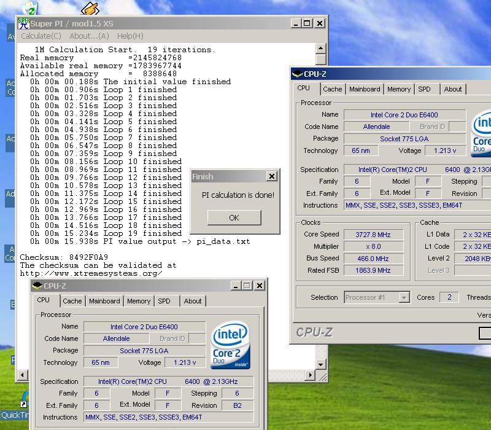Click the Bus Speed value 466.0 MHz

point(373,258)
